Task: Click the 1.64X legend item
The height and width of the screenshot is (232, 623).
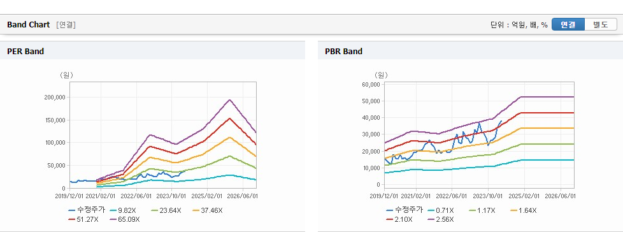Action: click(524, 210)
